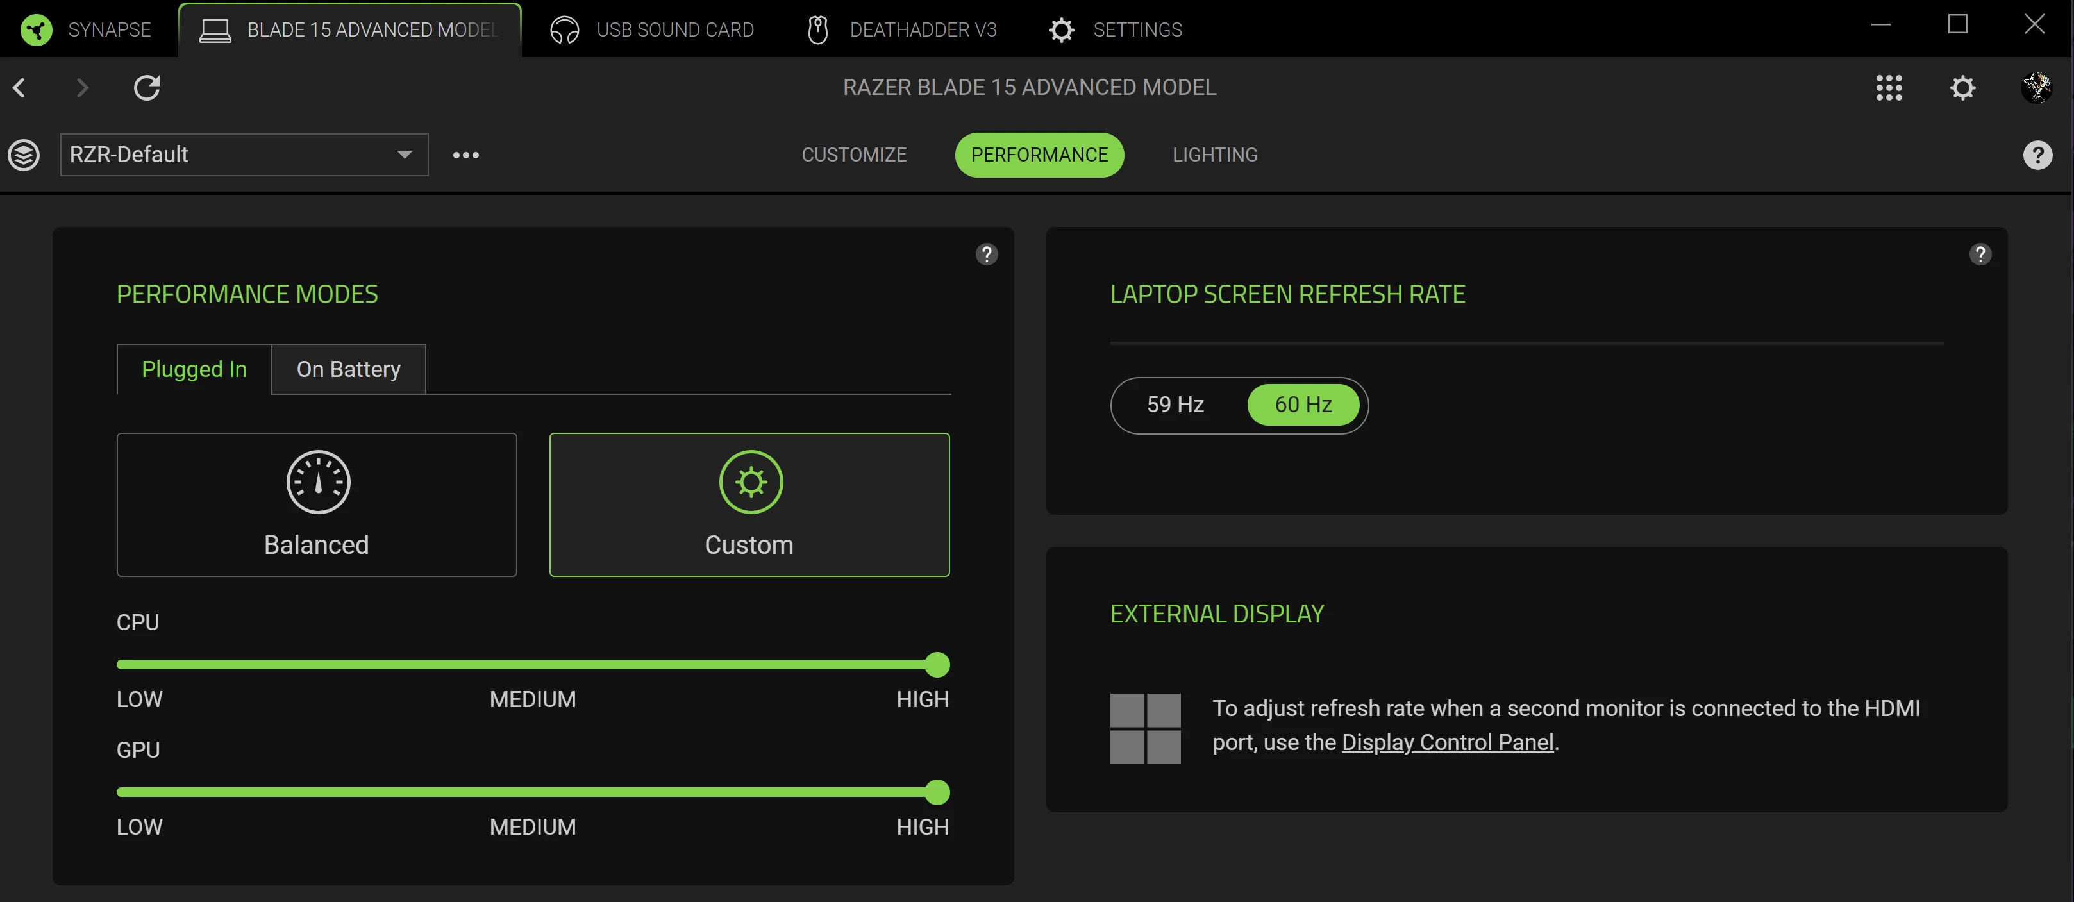The height and width of the screenshot is (902, 2074).
Task: Open Refresh Rate panel help icon
Action: [1980, 255]
